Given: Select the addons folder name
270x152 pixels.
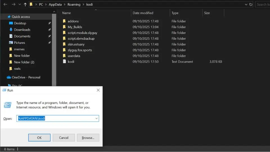Looking at the screenshot, I should [73, 21].
